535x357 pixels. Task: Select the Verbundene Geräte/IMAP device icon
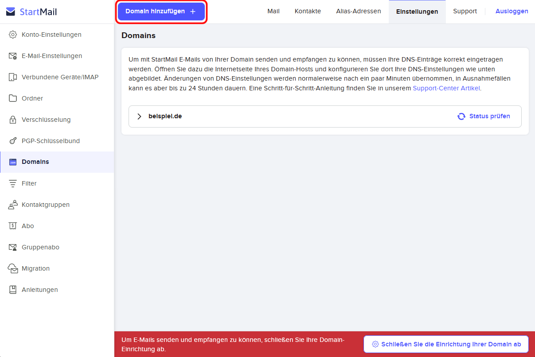12,77
